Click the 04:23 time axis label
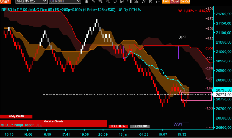Image resolution: width=232 pixels, height=138 pixels. click(144, 134)
